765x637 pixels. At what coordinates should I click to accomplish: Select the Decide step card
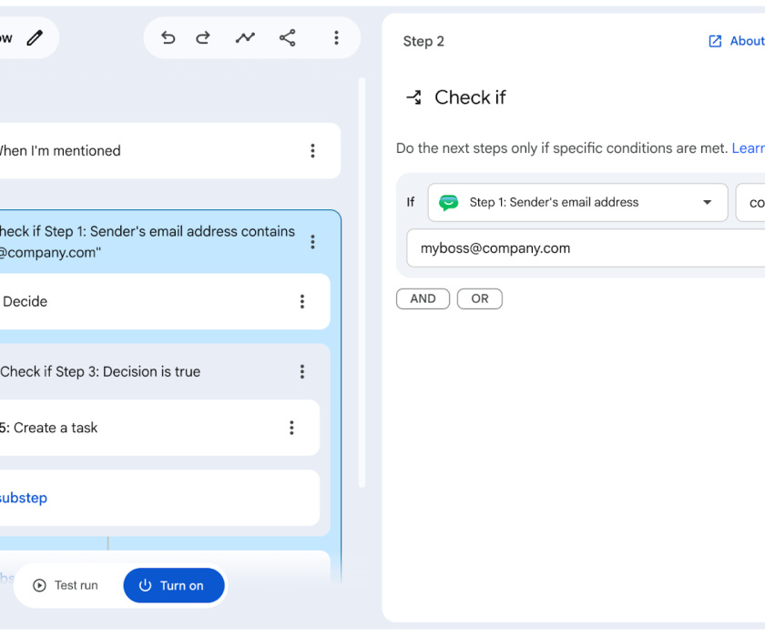(x=163, y=302)
